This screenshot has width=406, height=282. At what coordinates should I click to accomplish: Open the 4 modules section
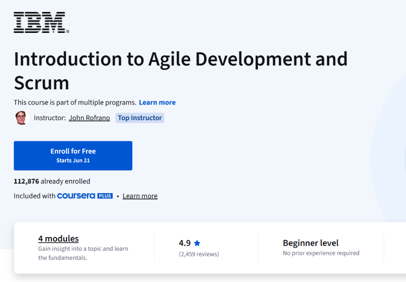tap(58, 238)
